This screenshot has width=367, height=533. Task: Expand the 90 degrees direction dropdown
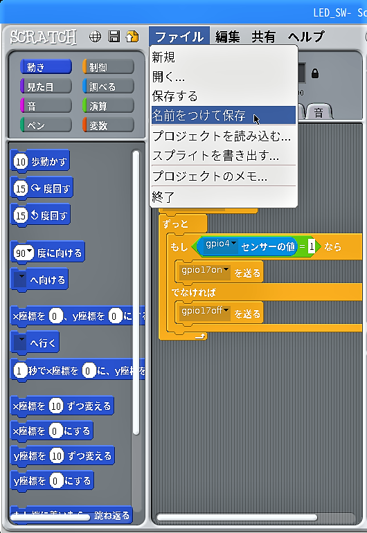30,251
